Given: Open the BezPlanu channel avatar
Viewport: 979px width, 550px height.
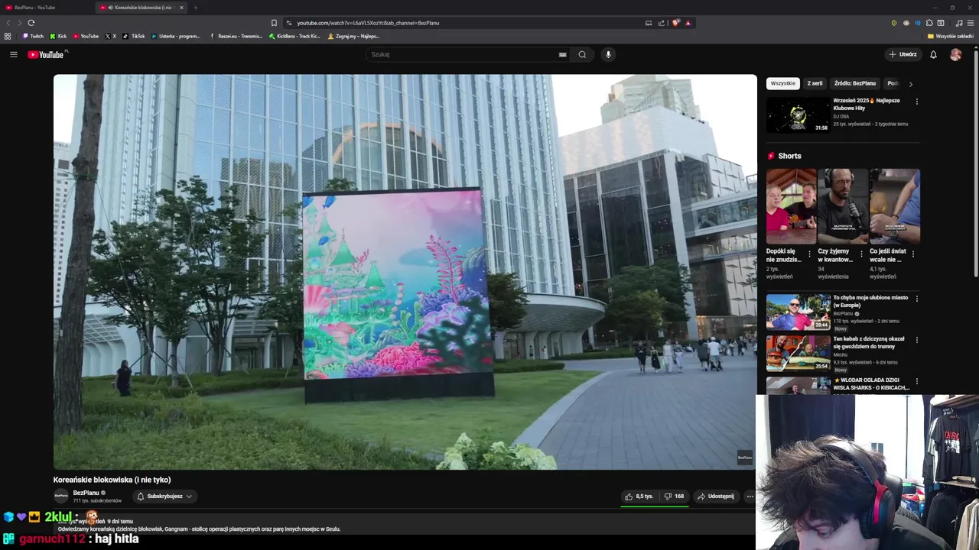Looking at the screenshot, I should click(61, 496).
